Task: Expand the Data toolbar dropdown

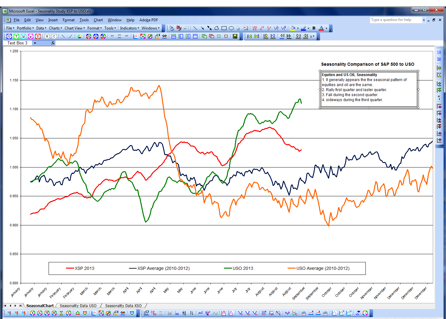Action: 41,28
